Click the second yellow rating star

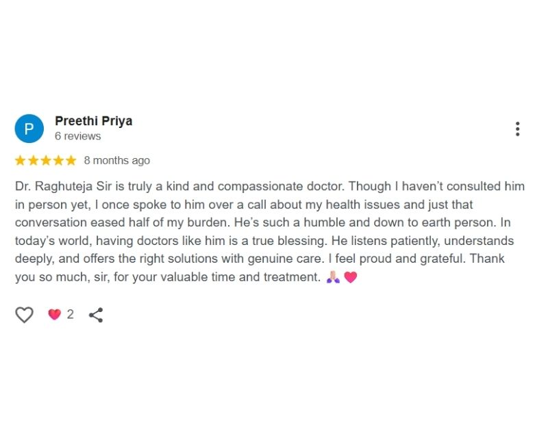(x=33, y=161)
